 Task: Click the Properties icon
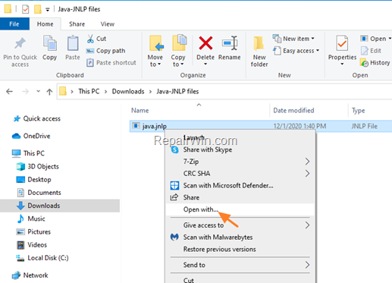pos(342,43)
